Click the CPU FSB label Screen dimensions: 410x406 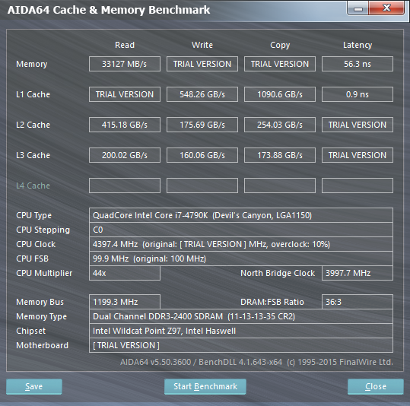point(32,259)
